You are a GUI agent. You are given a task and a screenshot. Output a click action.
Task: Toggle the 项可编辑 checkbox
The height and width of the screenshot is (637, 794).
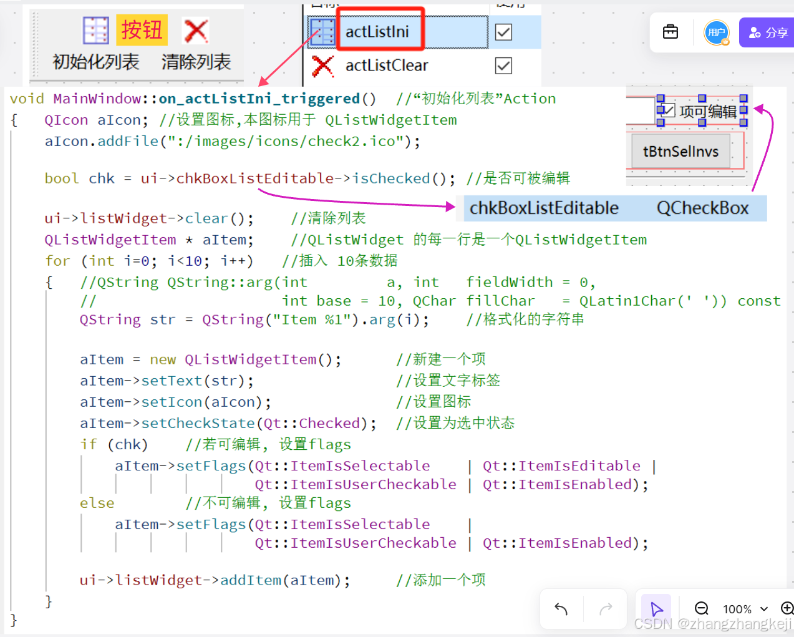pyautogui.click(x=667, y=110)
